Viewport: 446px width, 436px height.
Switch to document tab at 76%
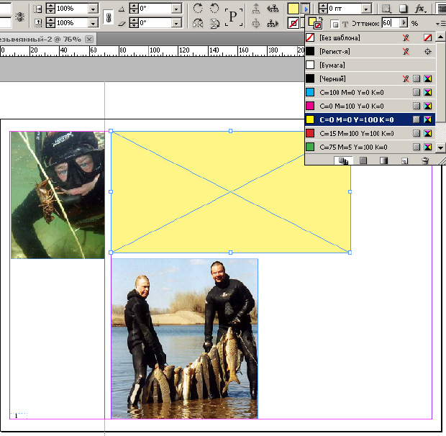pos(45,38)
